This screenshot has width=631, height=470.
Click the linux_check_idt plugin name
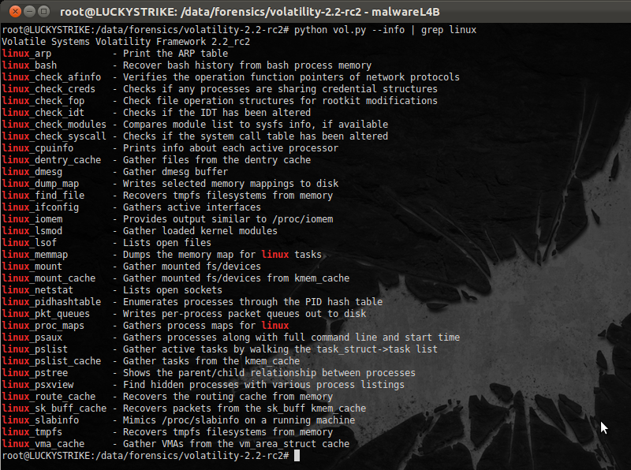coord(43,113)
